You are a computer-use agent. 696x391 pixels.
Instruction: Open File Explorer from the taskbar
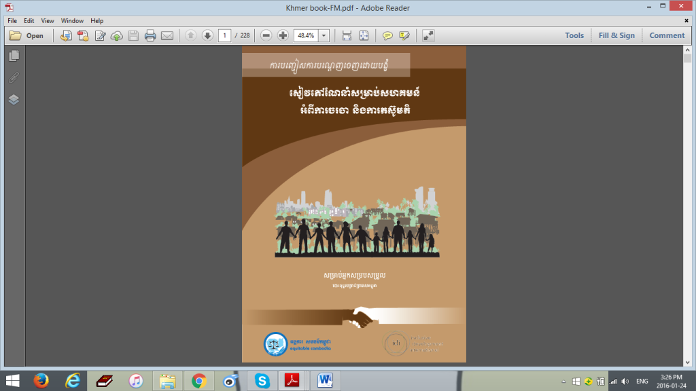(x=167, y=381)
